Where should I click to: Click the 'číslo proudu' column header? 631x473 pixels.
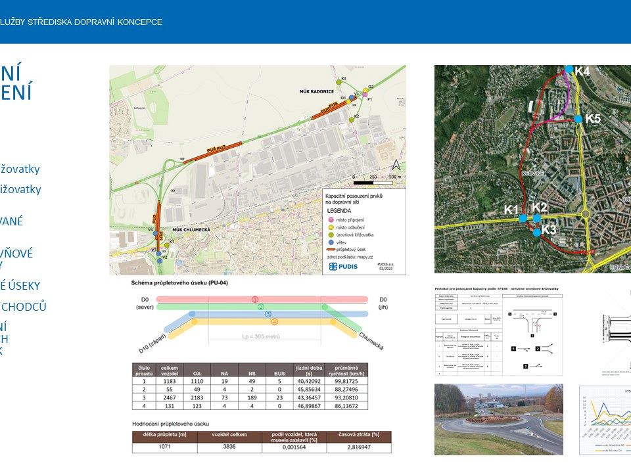tap(144, 371)
